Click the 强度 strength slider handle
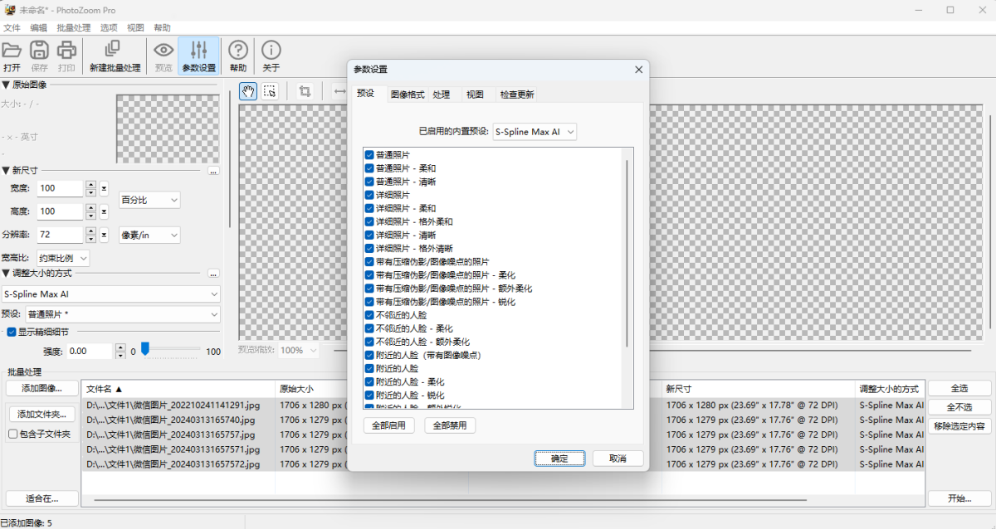The width and height of the screenshot is (996, 529). pyautogui.click(x=144, y=349)
